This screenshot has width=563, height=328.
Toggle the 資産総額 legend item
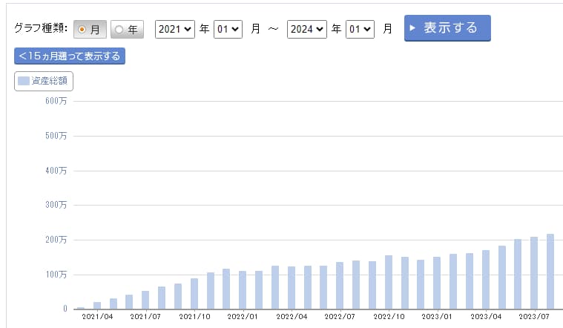click(44, 81)
